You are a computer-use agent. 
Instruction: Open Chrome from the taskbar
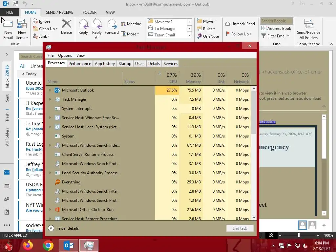point(48,245)
